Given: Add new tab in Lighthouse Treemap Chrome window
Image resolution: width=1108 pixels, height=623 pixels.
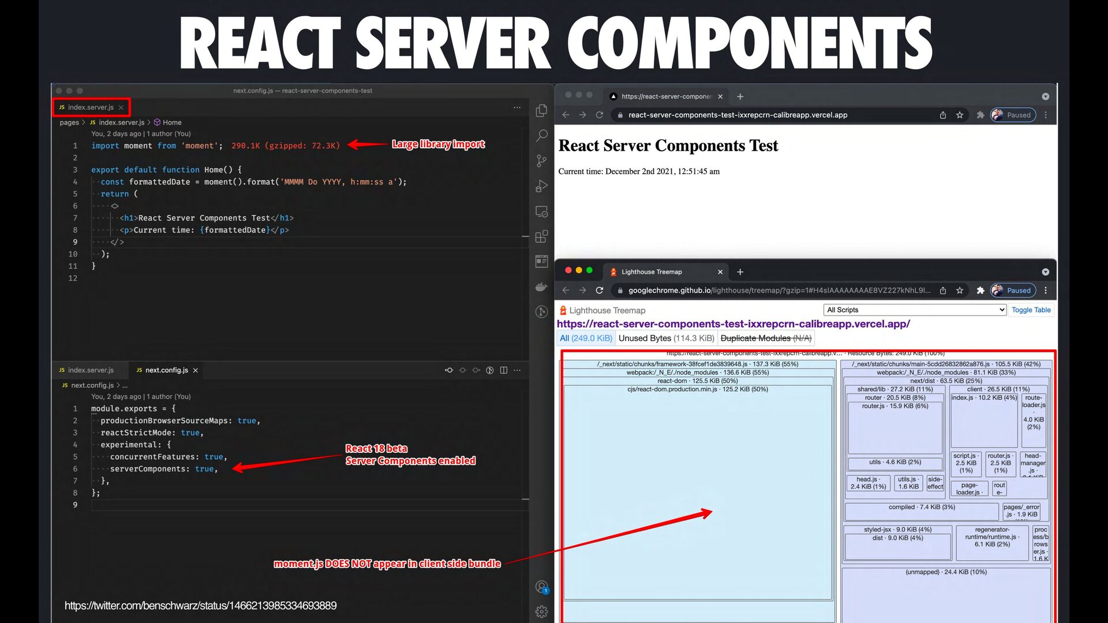Looking at the screenshot, I should (740, 272).
